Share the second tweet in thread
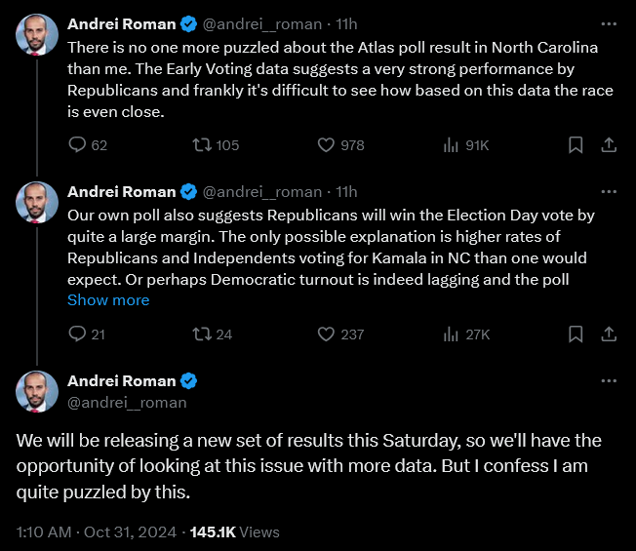Screen dimensions: 636x551 (609, 334)
